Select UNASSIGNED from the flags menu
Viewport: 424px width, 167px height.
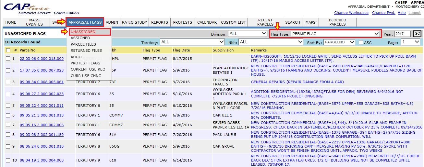click(x=83, y=32)
